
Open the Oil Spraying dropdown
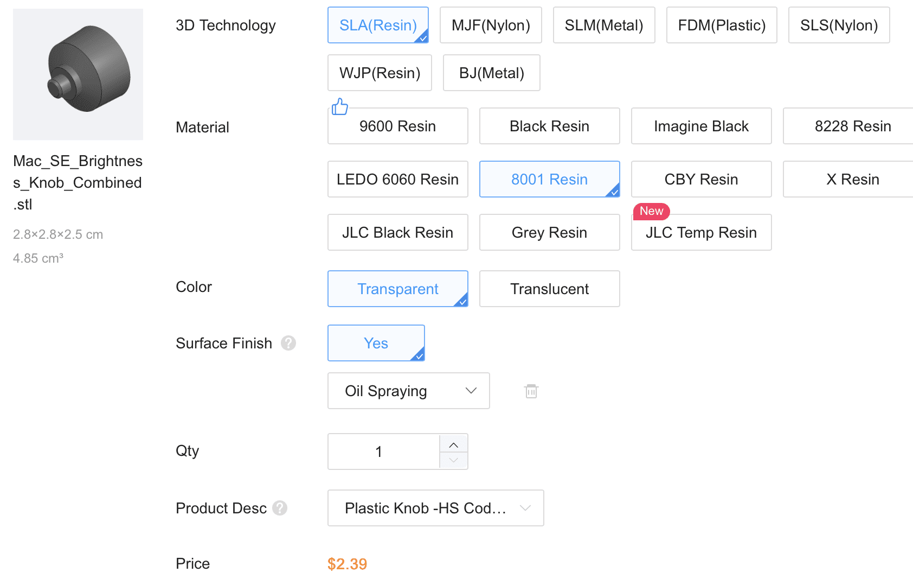(x=408, y=391)
